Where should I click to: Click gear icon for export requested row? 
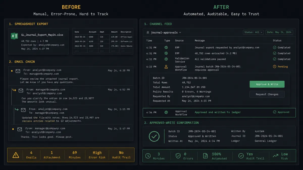click(x=166, y=47)
